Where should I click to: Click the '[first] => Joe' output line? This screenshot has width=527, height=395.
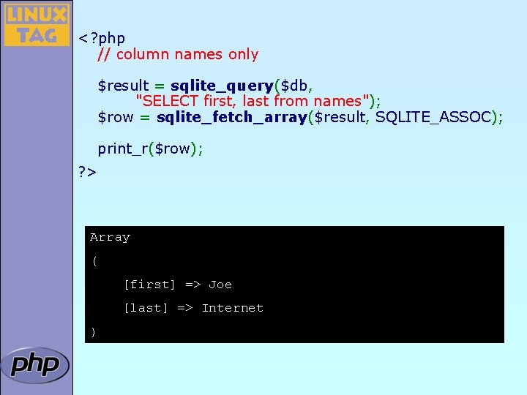pos(178,285)
